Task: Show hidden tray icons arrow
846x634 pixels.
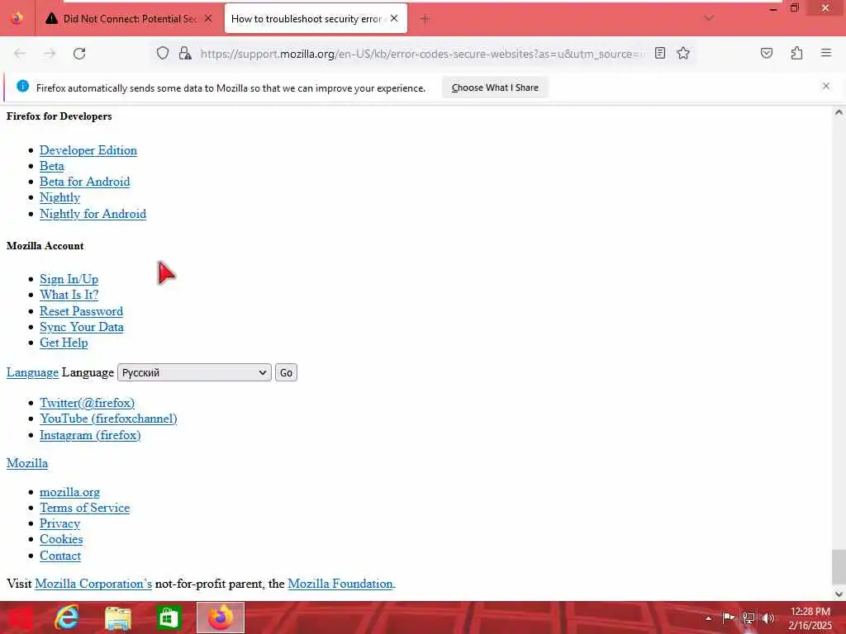Action: tap(709, 617)
